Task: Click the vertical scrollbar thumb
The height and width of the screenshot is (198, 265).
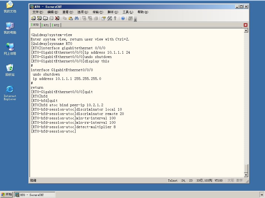Action: tap(246, 168)
